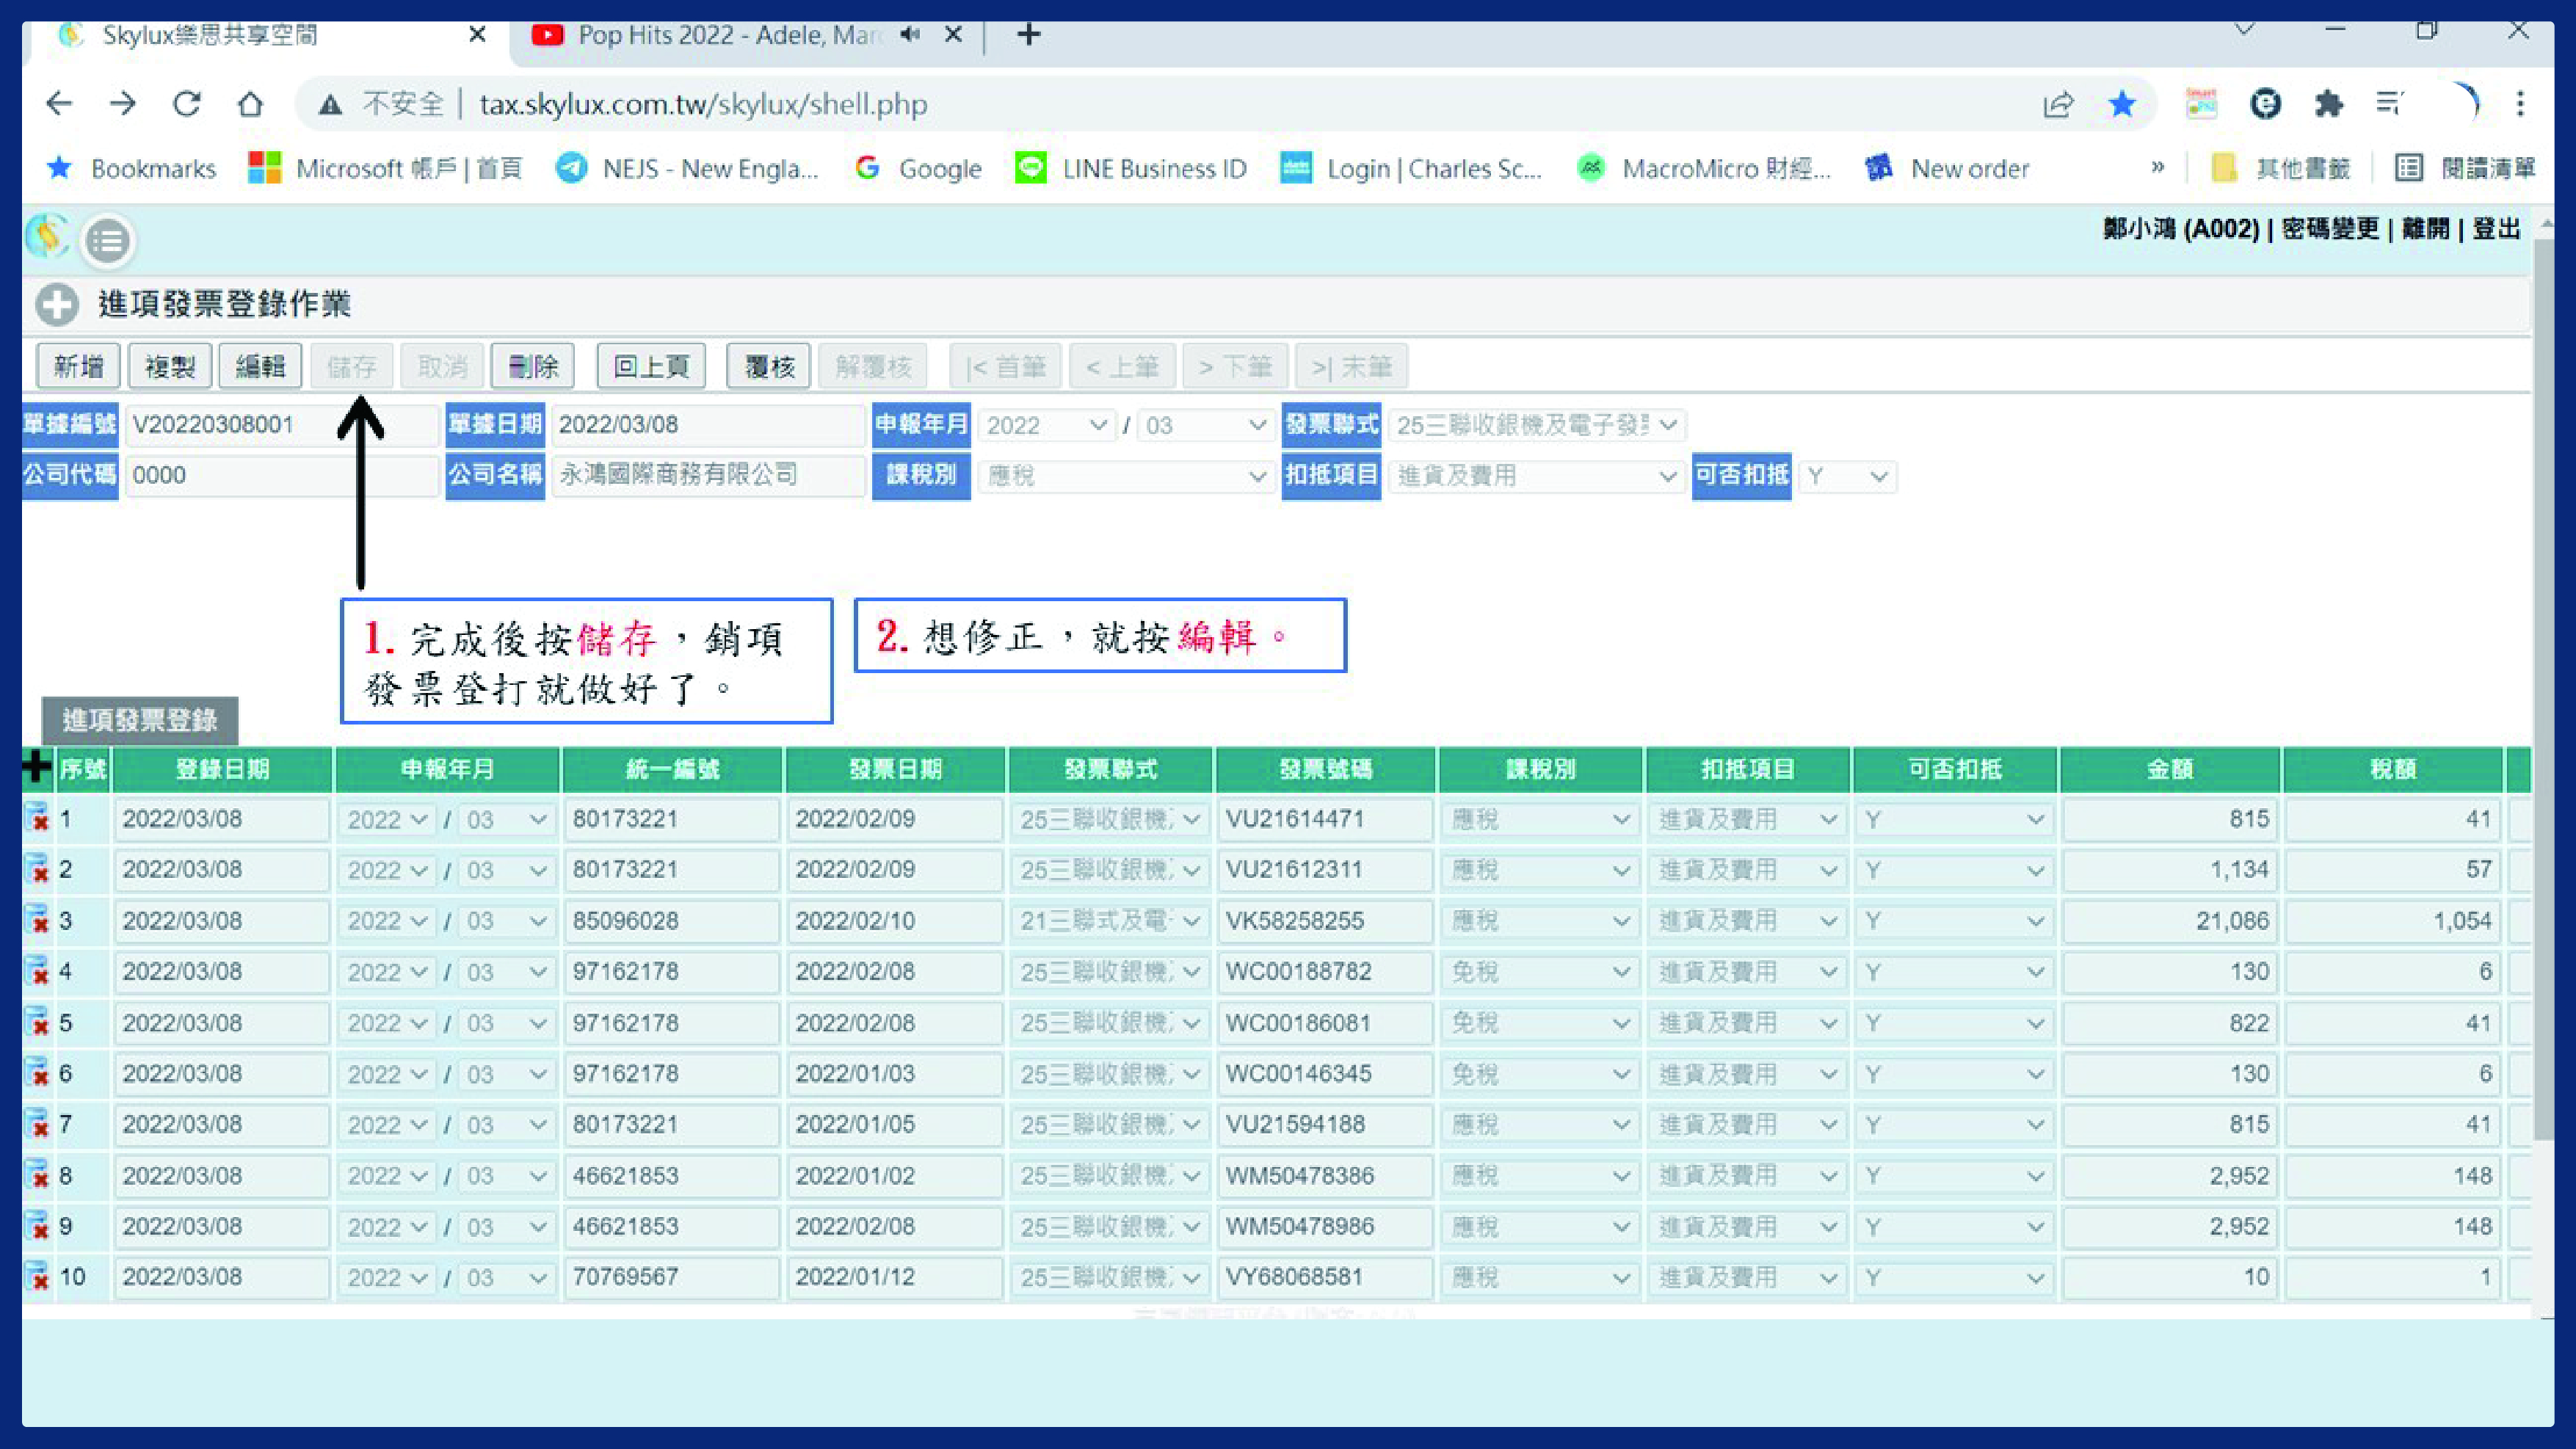Image resolution: width=2576 pixels, height=1449 pixels.
Task: Click the 回上頁 button
Action: point(651,367)
